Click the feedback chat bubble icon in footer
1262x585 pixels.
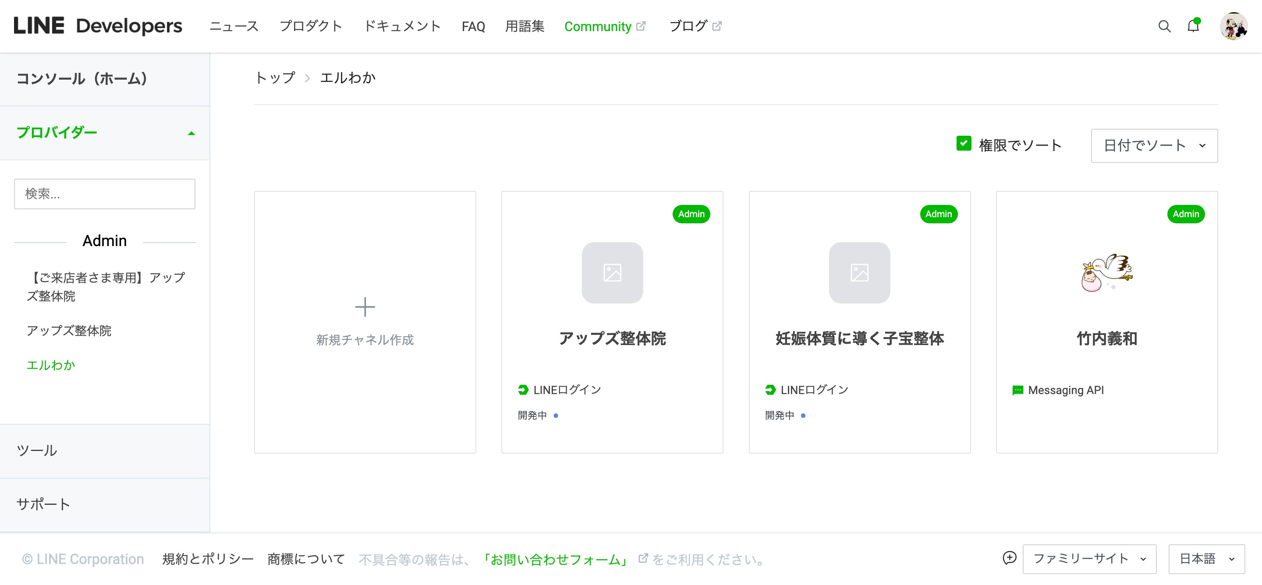tap(1009, 558)
